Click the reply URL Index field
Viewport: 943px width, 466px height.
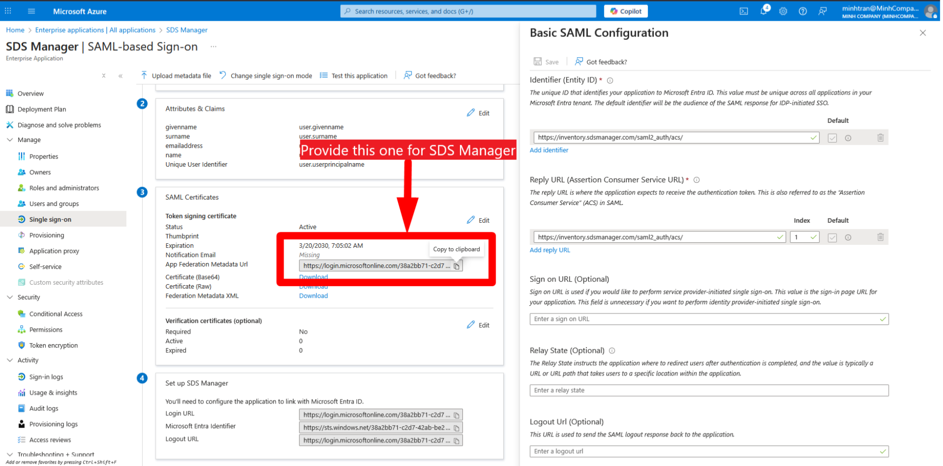click(804, 237)
